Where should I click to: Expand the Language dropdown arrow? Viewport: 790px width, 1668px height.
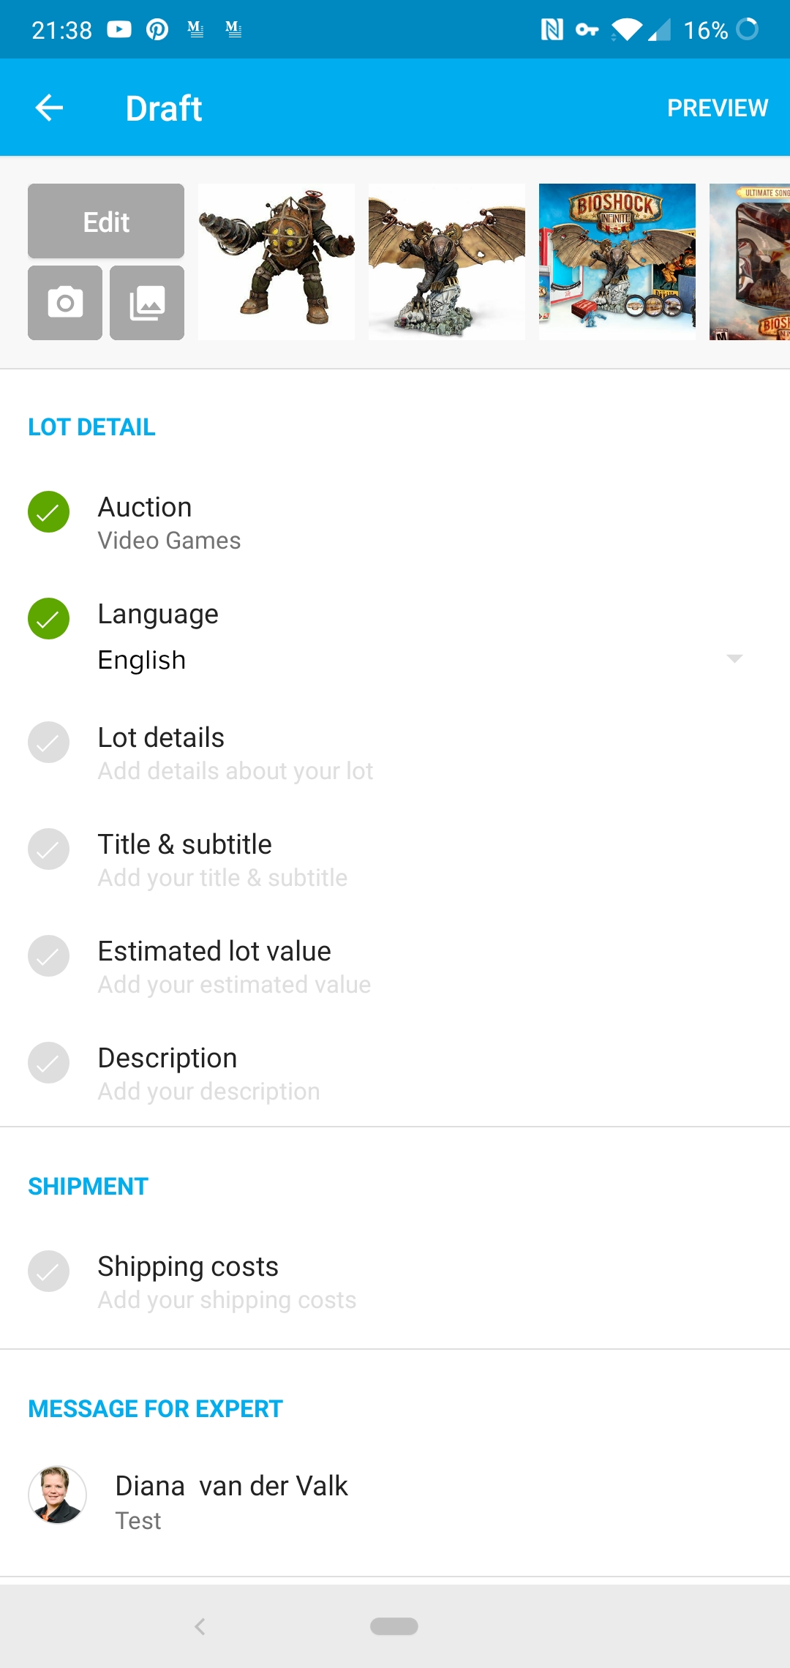734,658
